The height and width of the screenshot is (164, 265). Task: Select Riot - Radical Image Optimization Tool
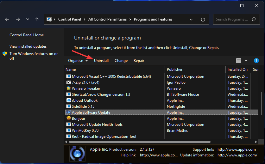pyautogui.click(x=104, y=136)
